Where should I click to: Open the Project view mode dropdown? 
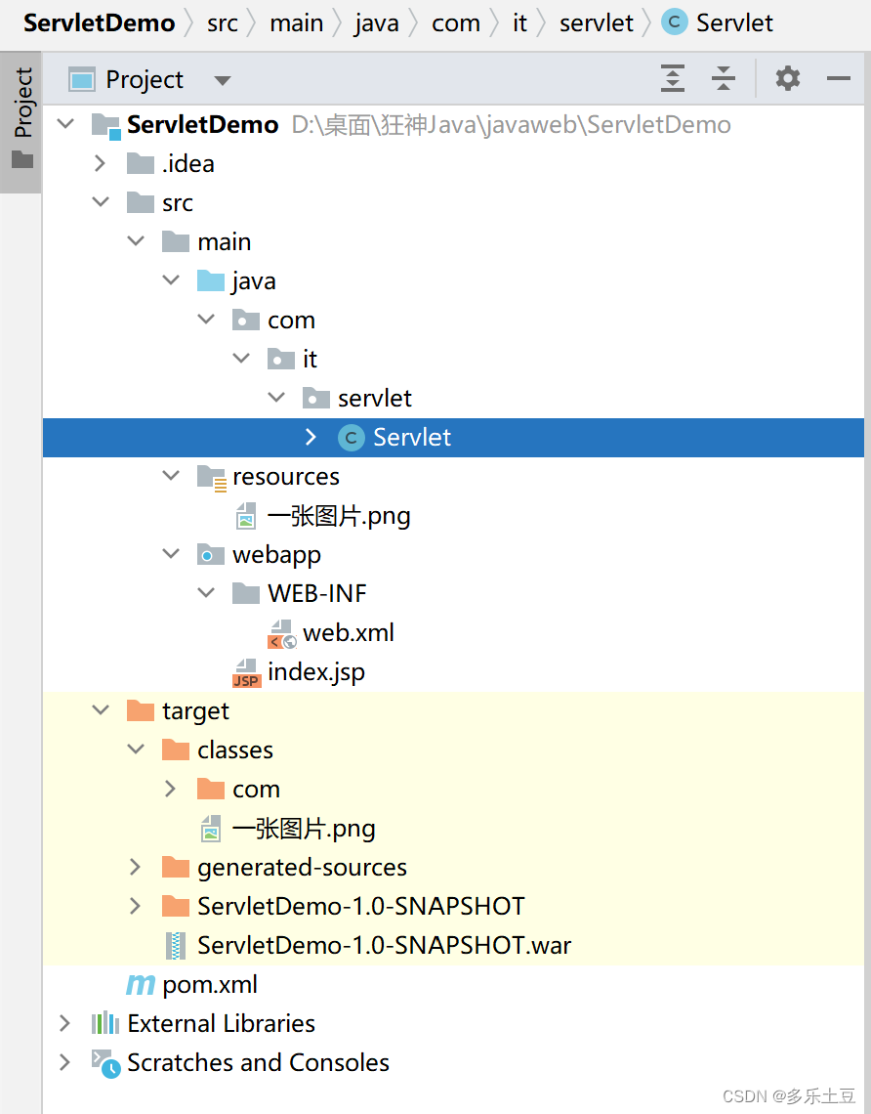point(222,79)
